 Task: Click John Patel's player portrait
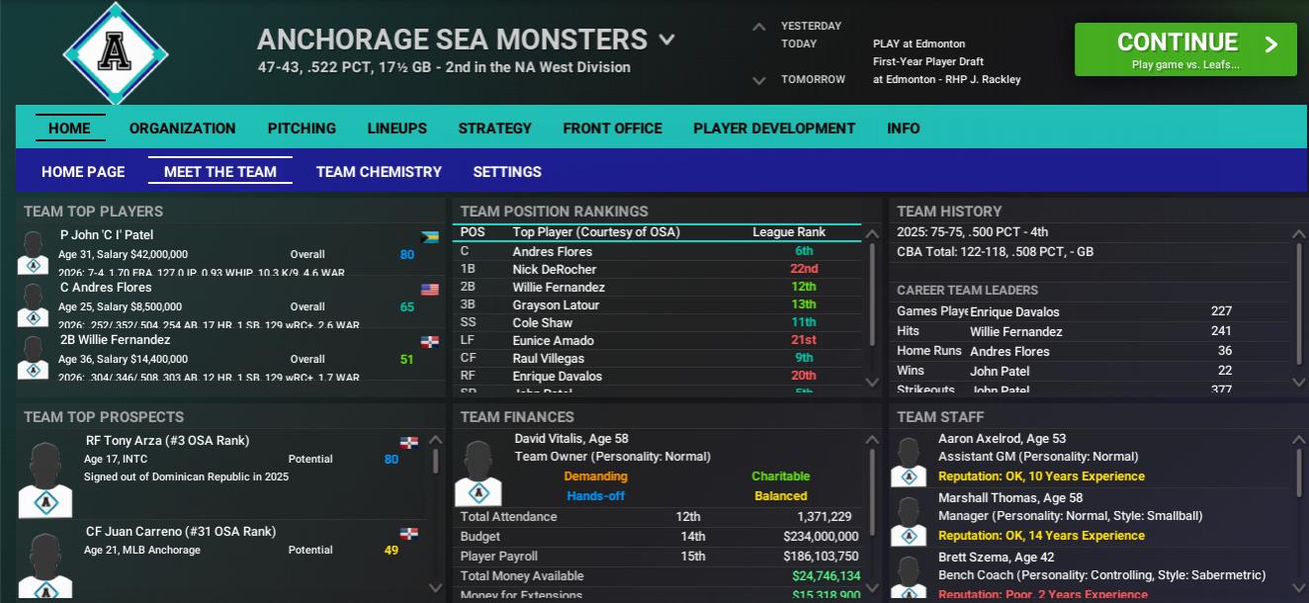(x=33, y=253)
